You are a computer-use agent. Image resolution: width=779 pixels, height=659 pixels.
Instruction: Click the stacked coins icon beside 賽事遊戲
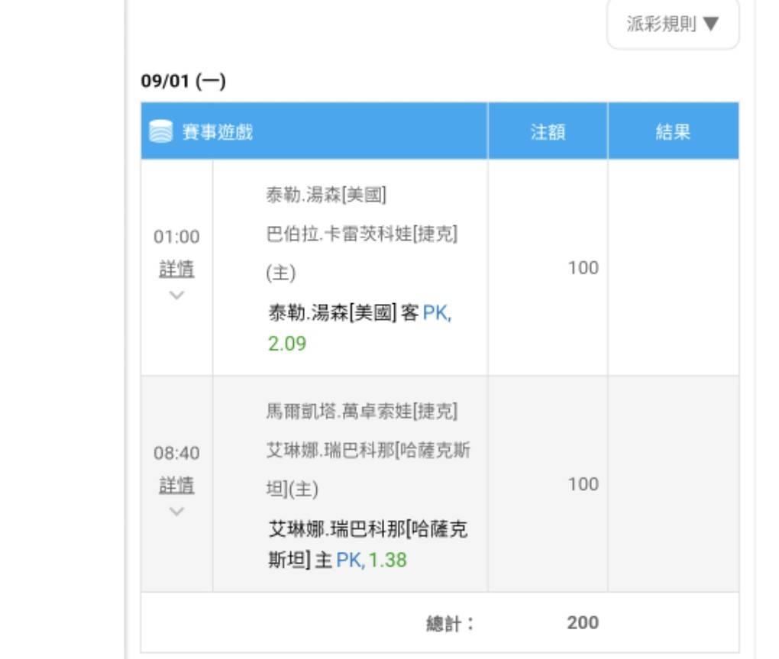(160, 132)
